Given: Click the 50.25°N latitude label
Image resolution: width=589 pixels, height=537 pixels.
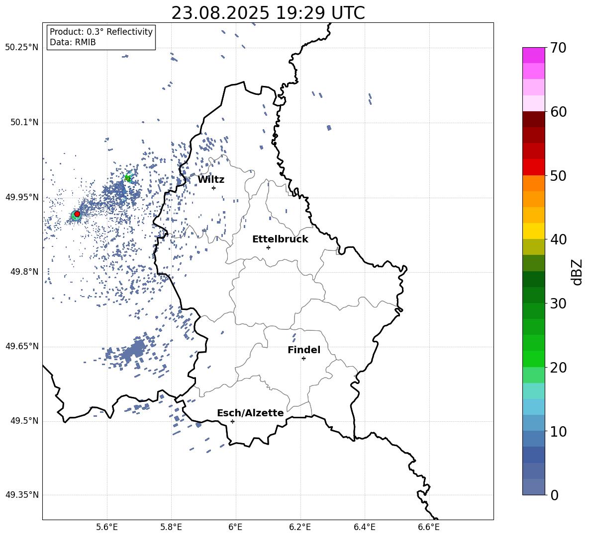Looking at the screenshot, I should (22, 48).
